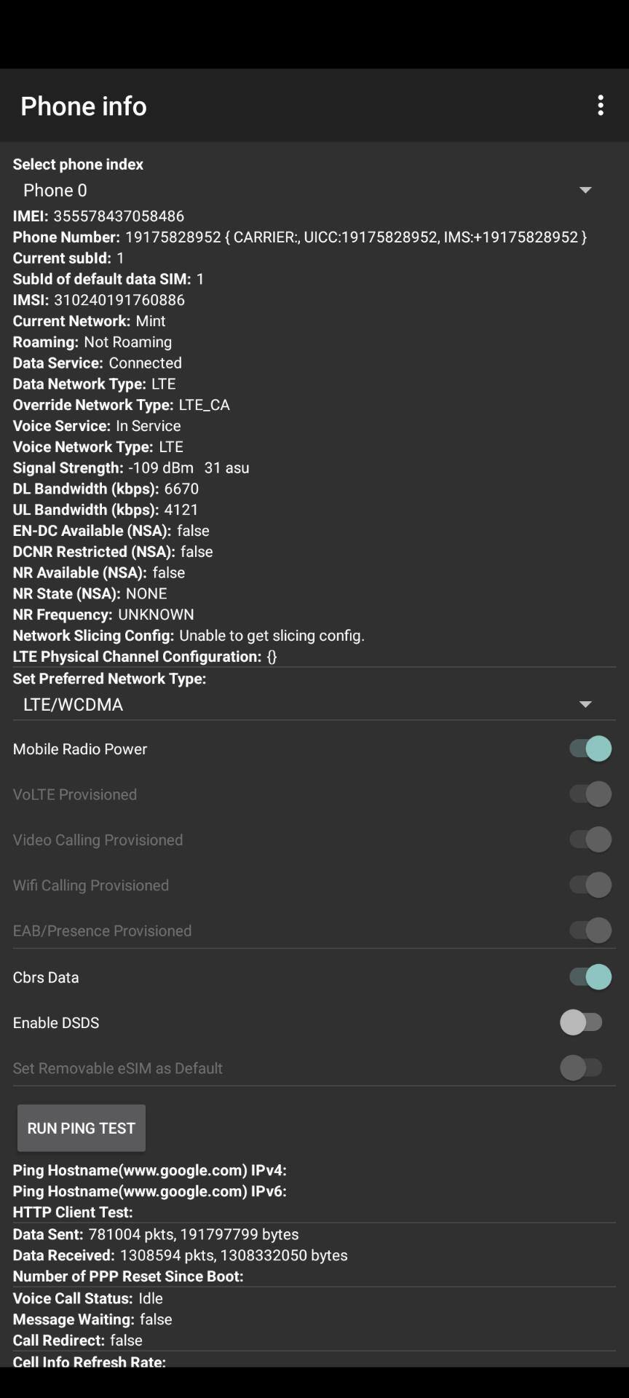Tap the Signal Strength reading
The width and height of the screenshot is (629, 1398).
pyautogui.click(x=189, y=468)
